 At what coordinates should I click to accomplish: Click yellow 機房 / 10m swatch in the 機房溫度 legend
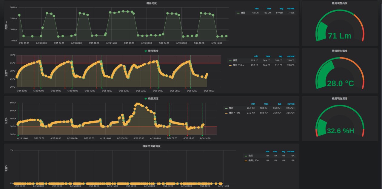point(230,65)
